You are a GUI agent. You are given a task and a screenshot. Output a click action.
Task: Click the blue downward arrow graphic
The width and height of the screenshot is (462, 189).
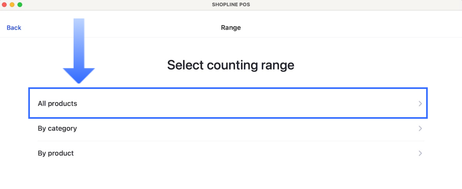pyautogui.click(x=79, y=46)
